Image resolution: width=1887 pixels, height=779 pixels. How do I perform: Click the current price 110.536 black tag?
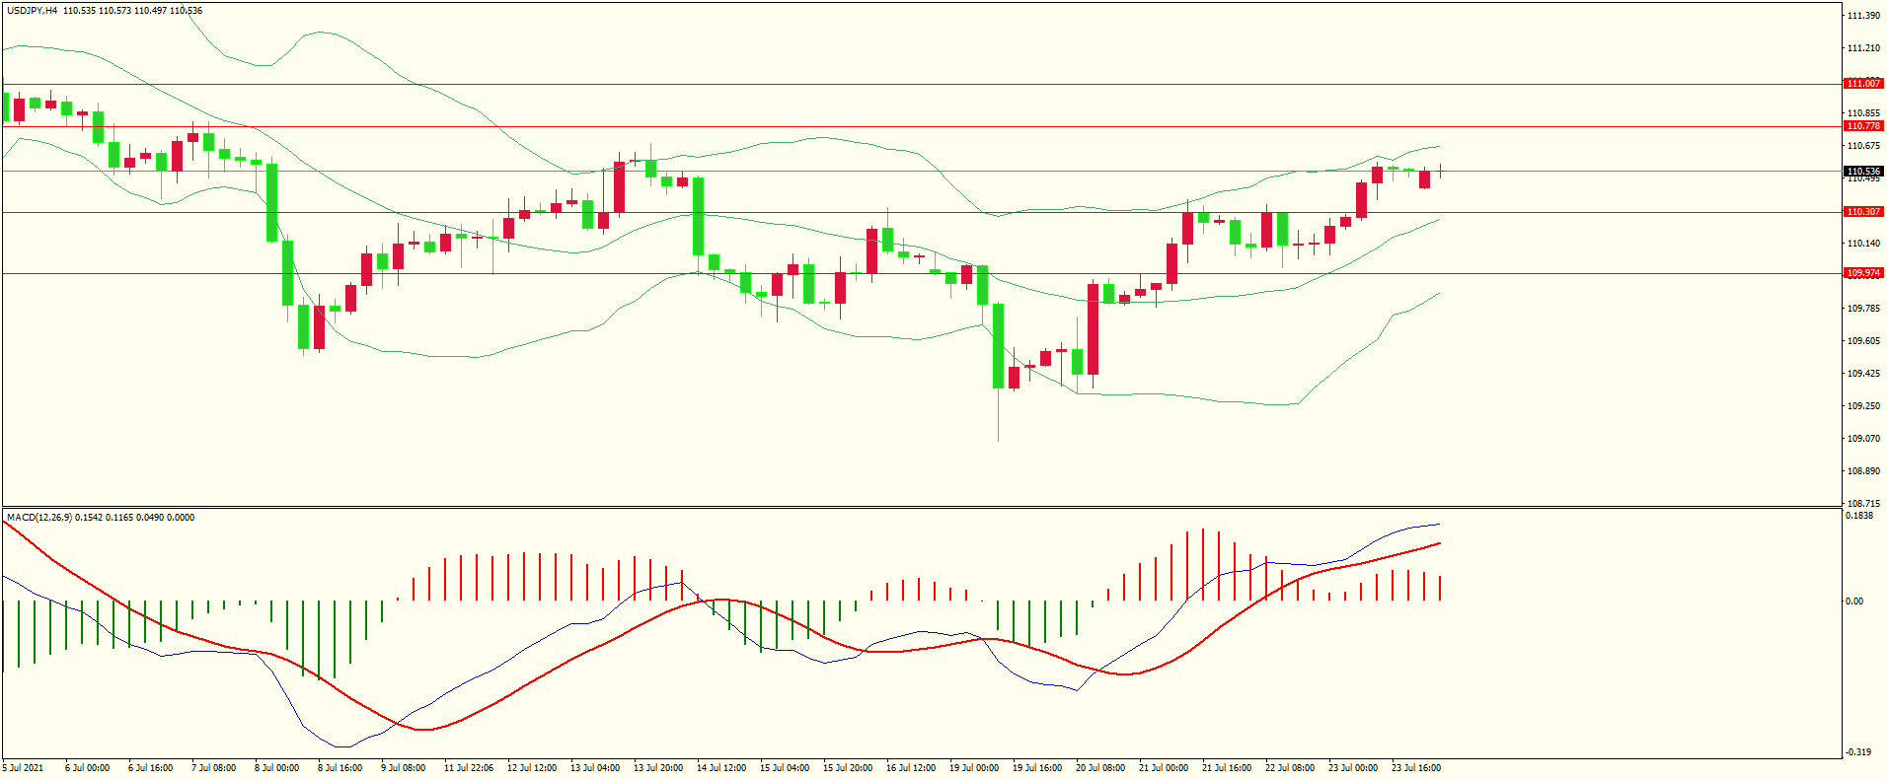1863,172
